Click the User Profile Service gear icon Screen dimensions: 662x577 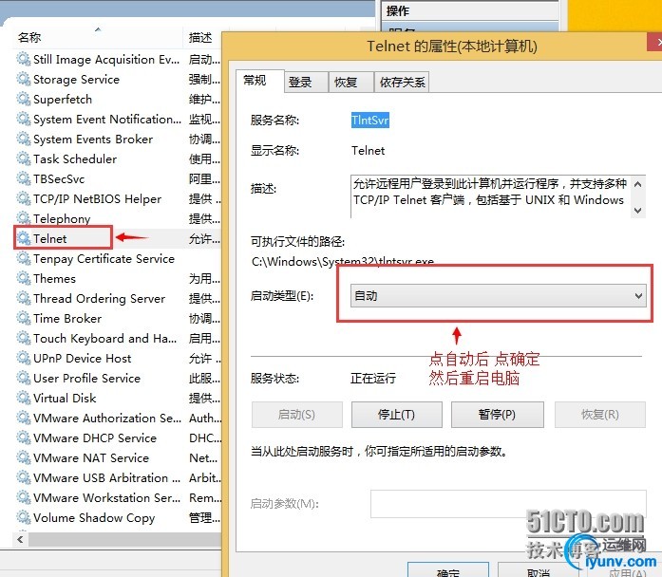point(23,378)
